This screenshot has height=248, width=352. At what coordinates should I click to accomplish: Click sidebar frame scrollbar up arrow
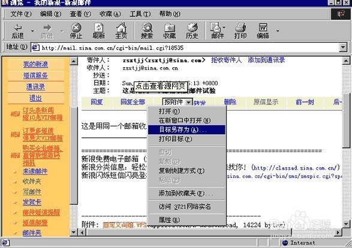click(74, 61)
